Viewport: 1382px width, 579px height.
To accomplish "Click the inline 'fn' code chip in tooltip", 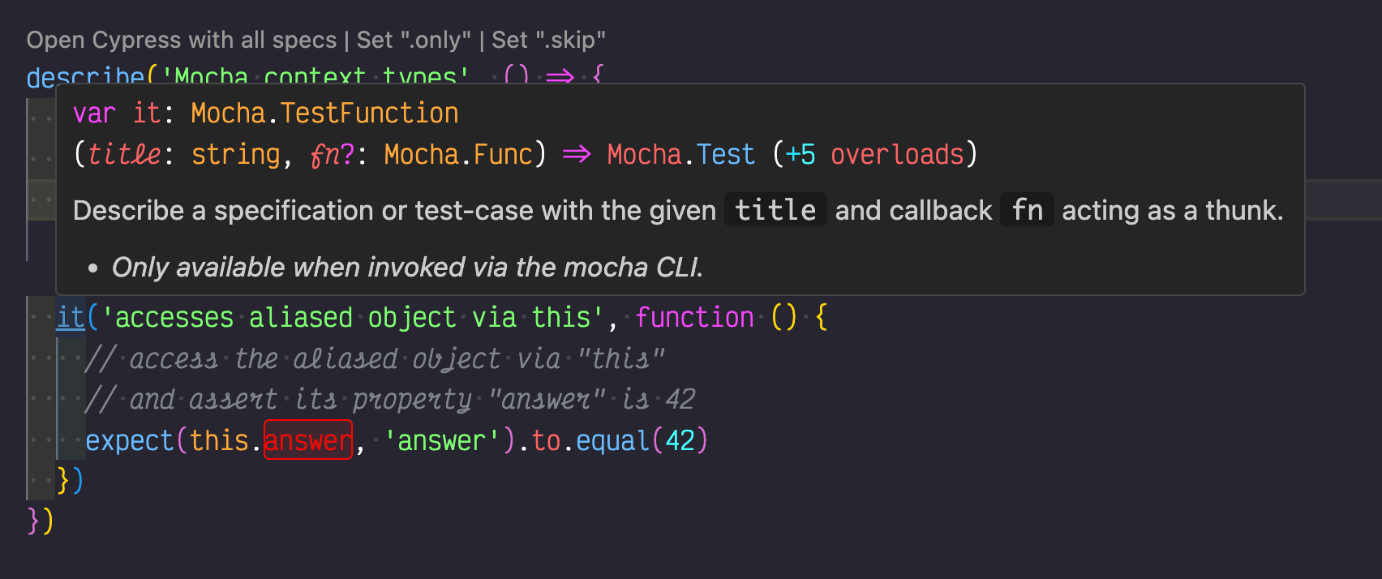I will [x=1027, y=210].
